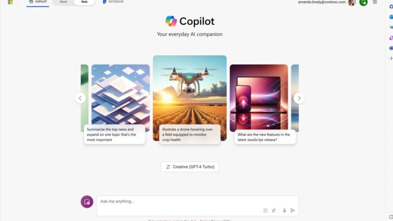Attach a file with the paperclip icon
The image size is (393, 221).
[274, 211]
